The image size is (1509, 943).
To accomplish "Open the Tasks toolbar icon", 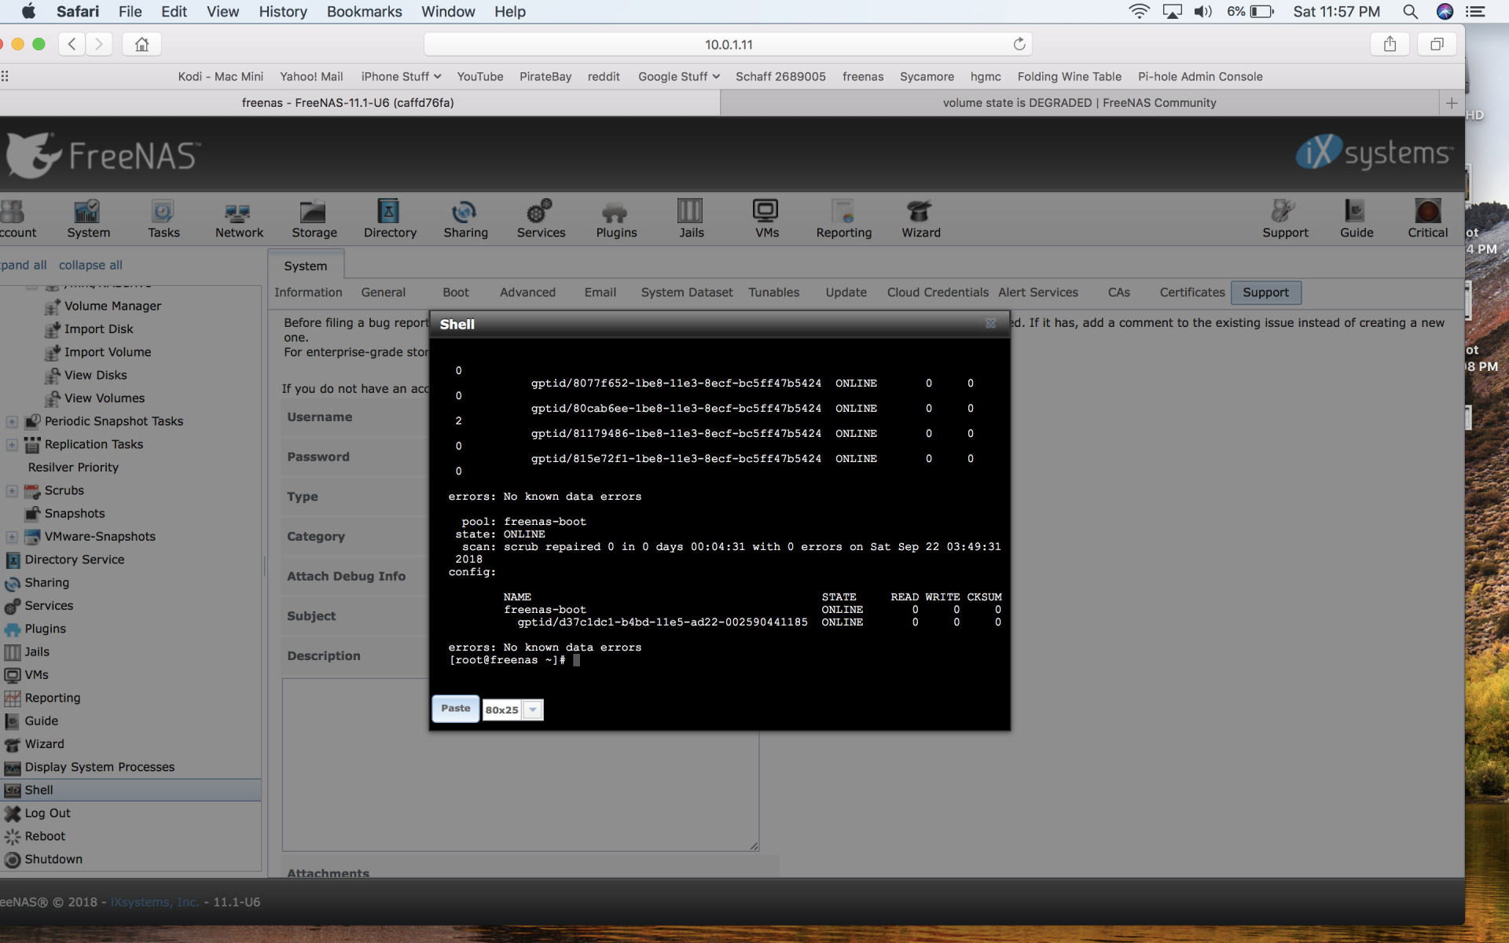I will pos(163,218).
